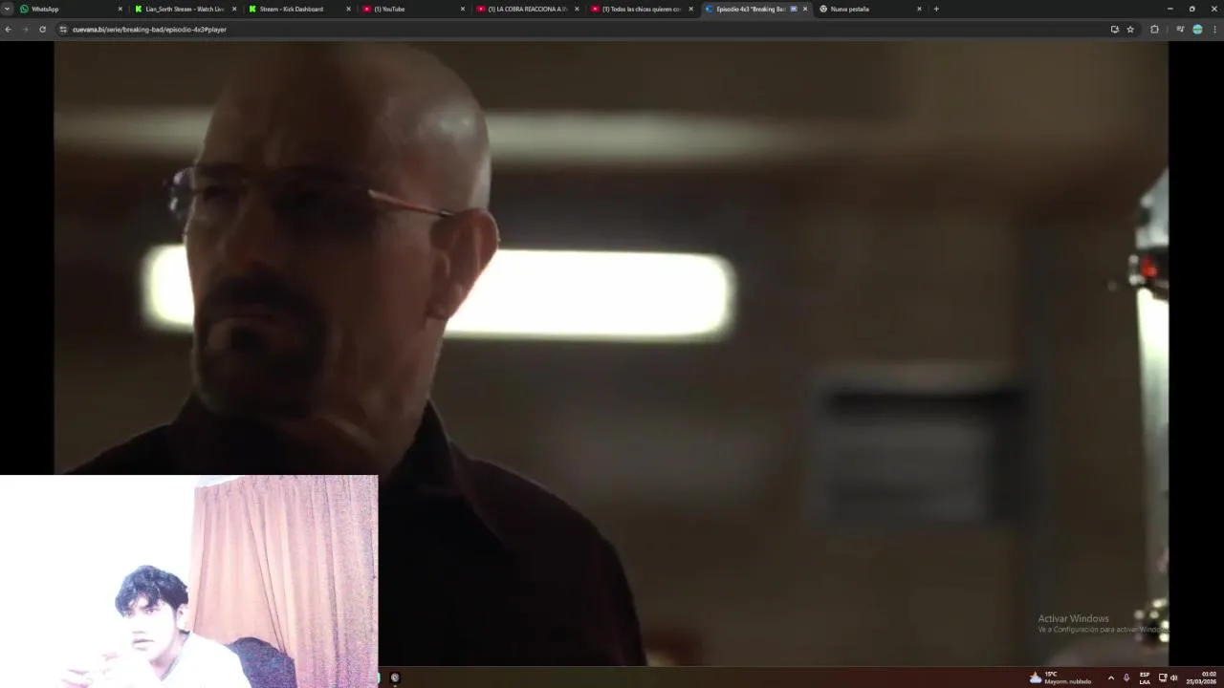Close the Episodio 4x3 Breaking Bad tab
This screenshot has width=1224, height=688.
pyautogui.click(x=805, y=9)
